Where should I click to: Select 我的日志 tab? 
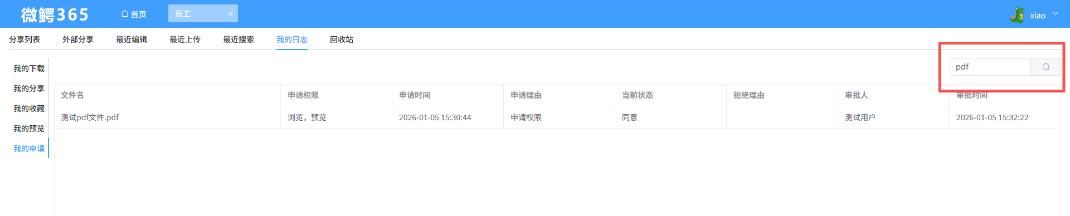[x=292, y=40]
